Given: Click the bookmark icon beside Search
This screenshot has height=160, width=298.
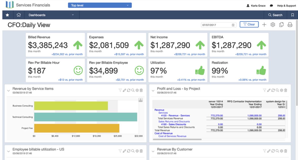Looking at the screenshot, I should pyautogui.click(x=292, y=15).
